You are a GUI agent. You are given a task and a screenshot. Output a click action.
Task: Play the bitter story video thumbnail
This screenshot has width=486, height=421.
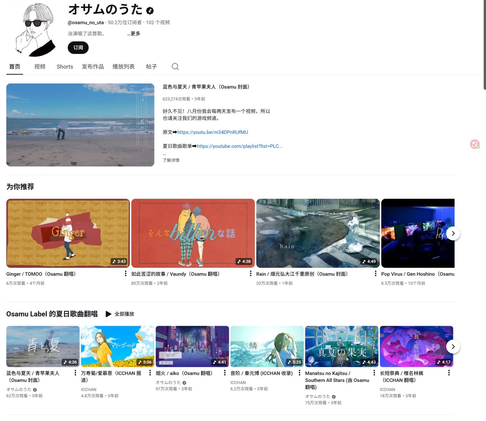(193, 233)
